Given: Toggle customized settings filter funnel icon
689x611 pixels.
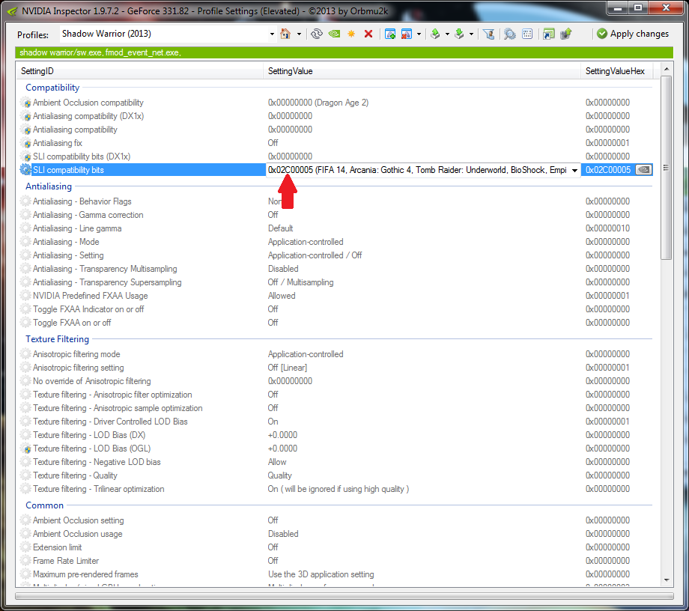Looking at the screenshot, I should tap(488, 34).
